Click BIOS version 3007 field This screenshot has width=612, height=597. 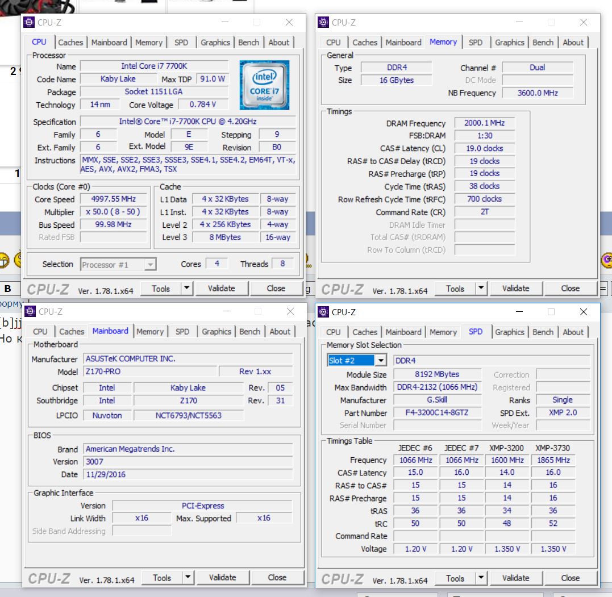tap(188, 462)
